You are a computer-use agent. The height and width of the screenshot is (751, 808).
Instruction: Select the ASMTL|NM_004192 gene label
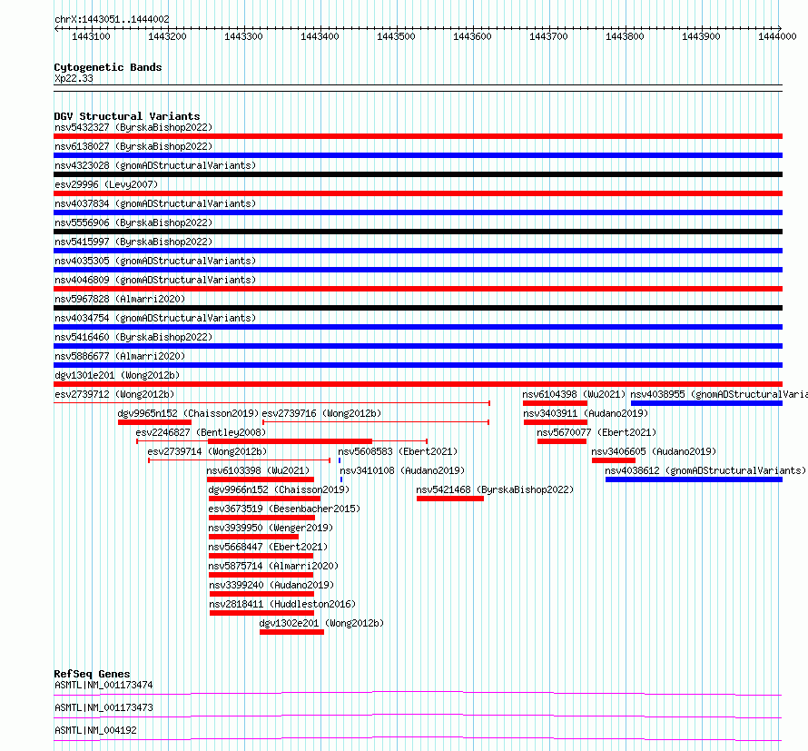click(x=95, y=730)
